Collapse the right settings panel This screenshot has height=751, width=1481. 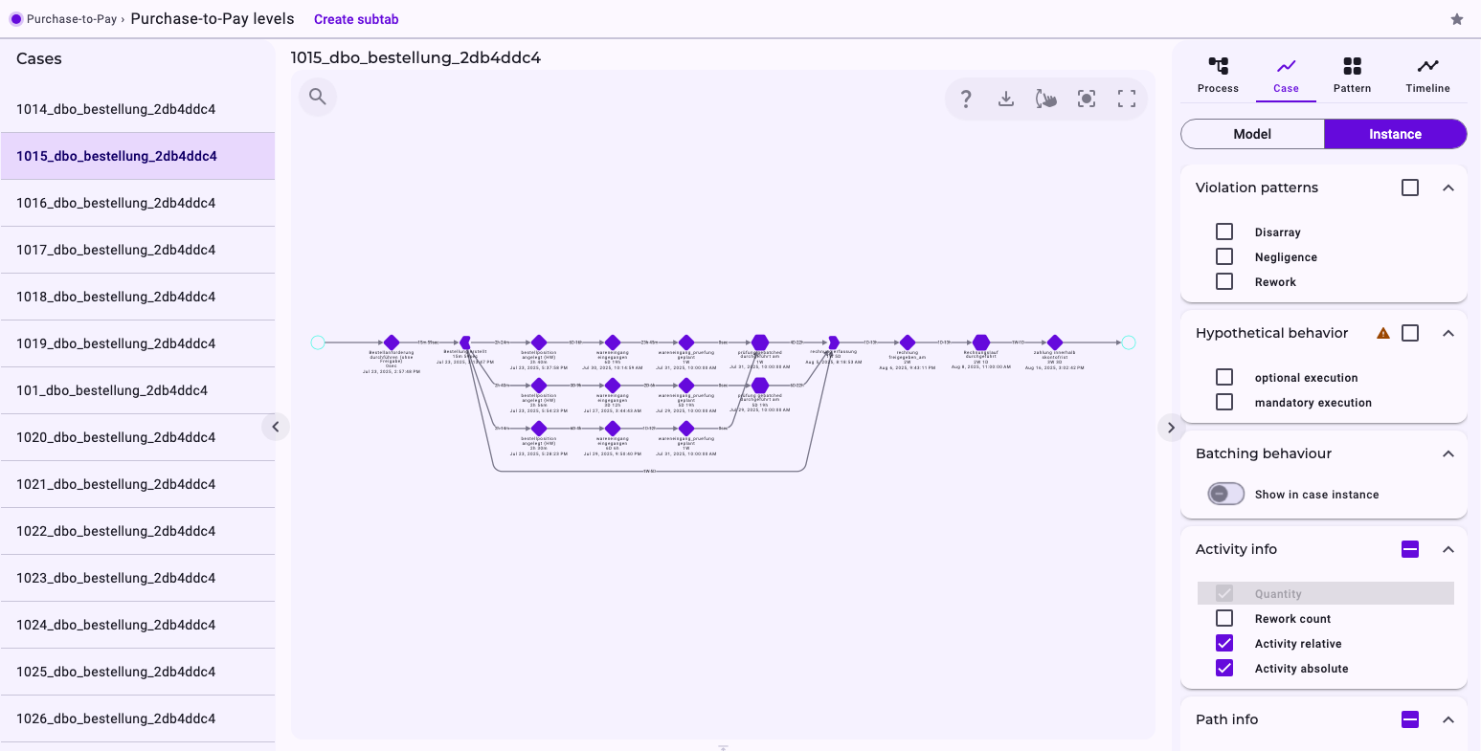(1171, 428)
